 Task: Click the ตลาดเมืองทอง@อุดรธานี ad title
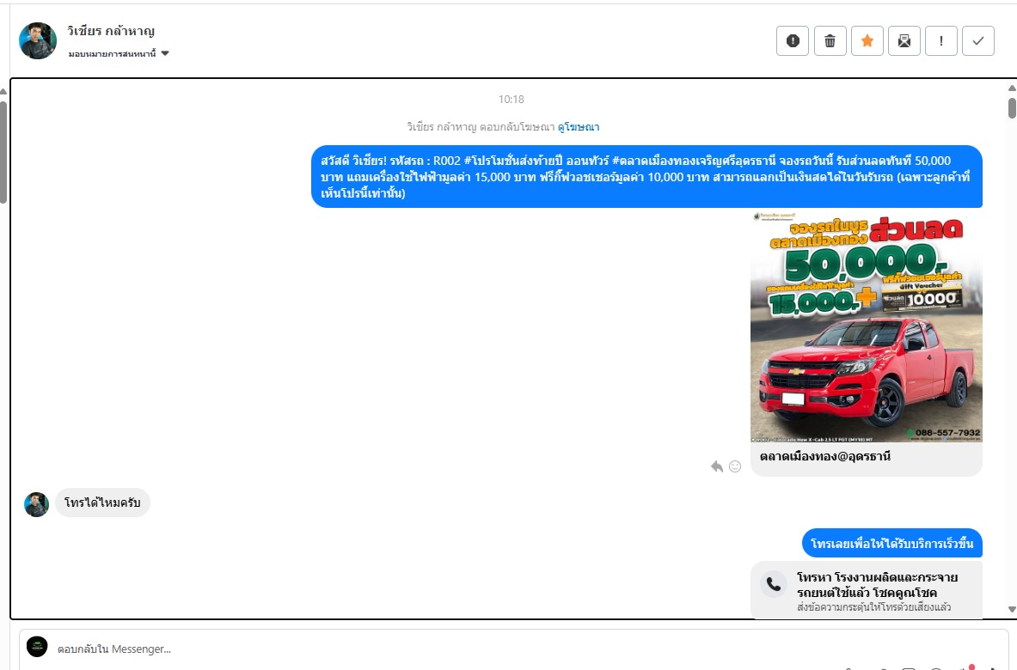(825, 456)
